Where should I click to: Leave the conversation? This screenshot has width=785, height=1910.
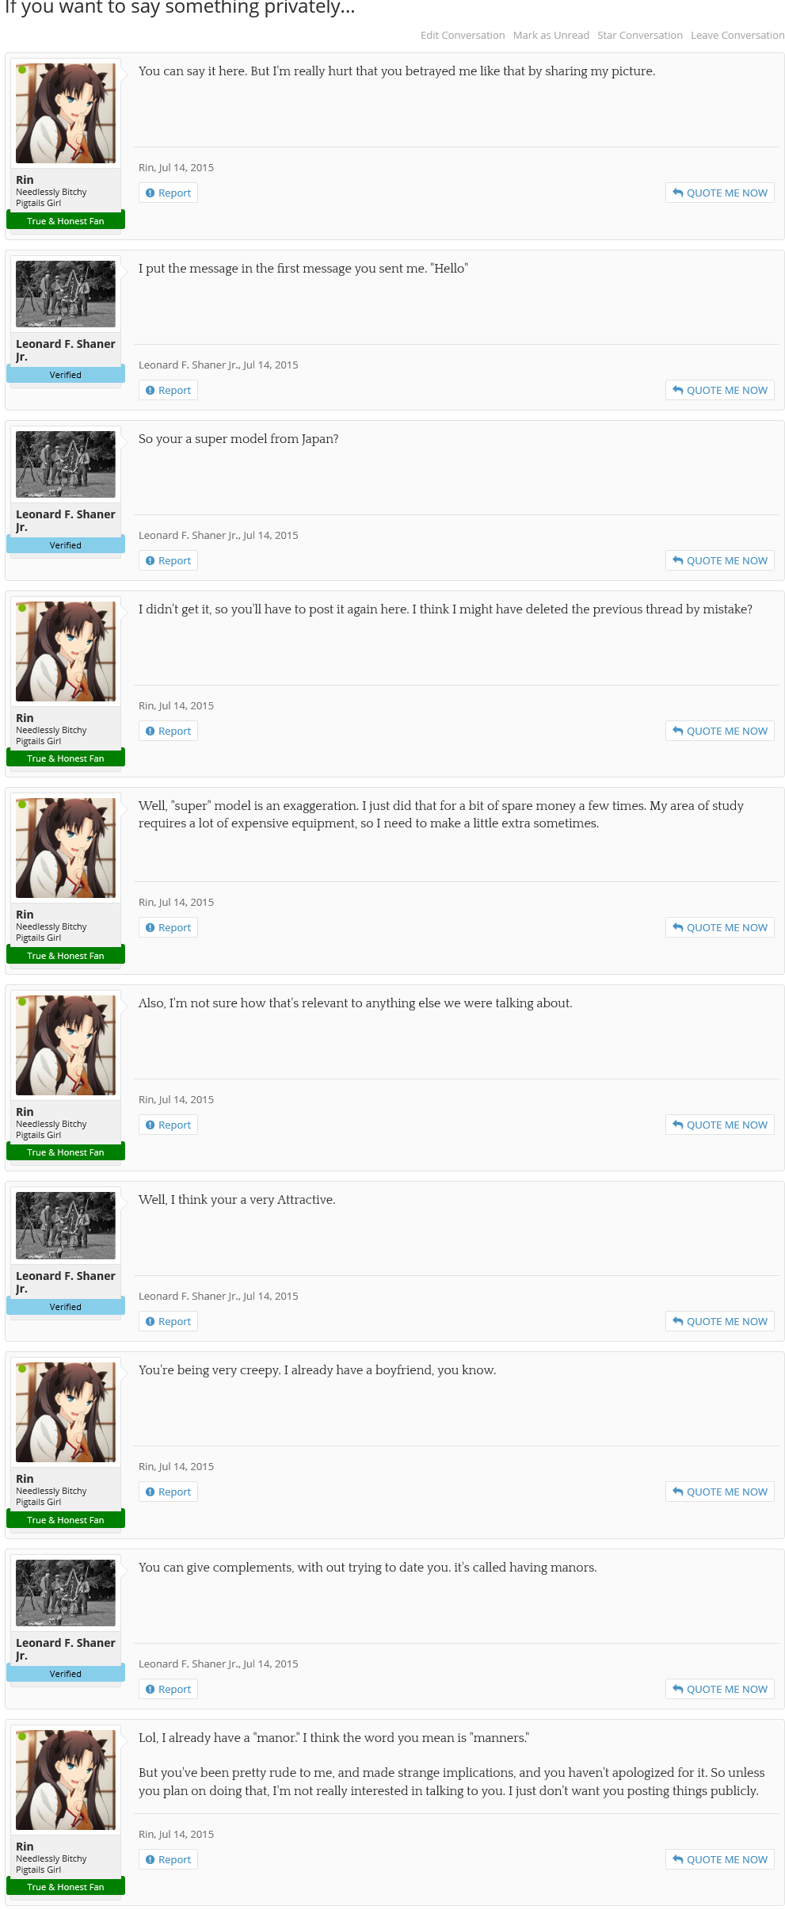(737, 35)
